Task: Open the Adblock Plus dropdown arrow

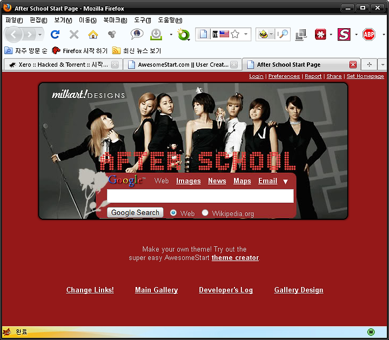Action: (x=384, y=35)
